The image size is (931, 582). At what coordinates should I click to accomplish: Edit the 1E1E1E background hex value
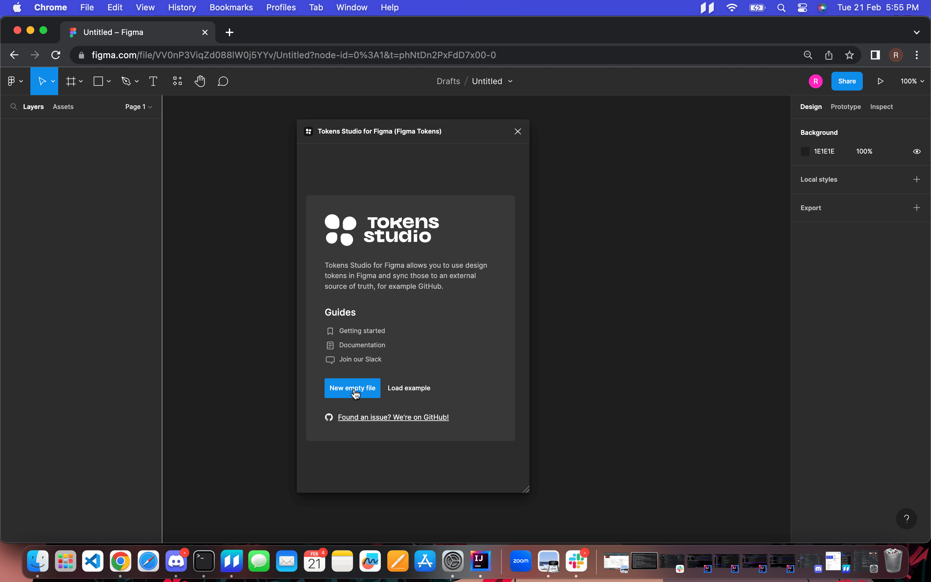click(x=824, y=151)
